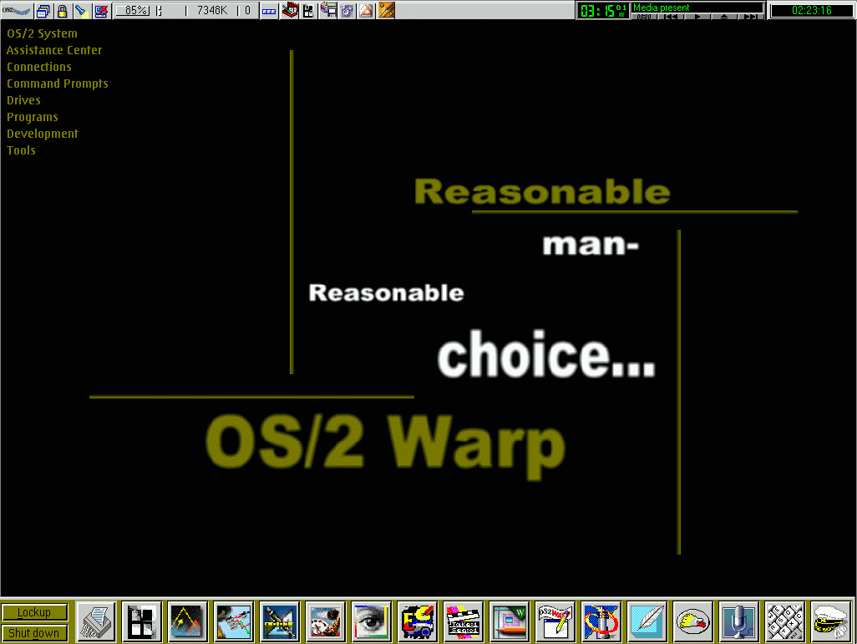Image resolution: width=857 pixels, height=644 pixels.
Task: Open the disc and diskette drives icon
Action: (x=328, y=10)
